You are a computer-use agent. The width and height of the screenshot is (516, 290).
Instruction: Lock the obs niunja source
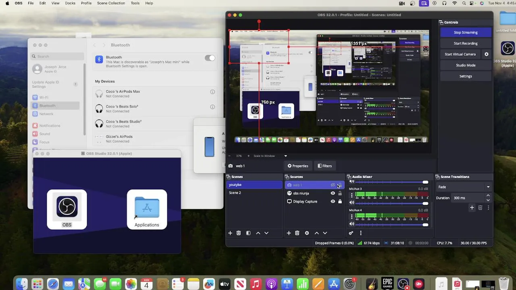tap(340, 193)
